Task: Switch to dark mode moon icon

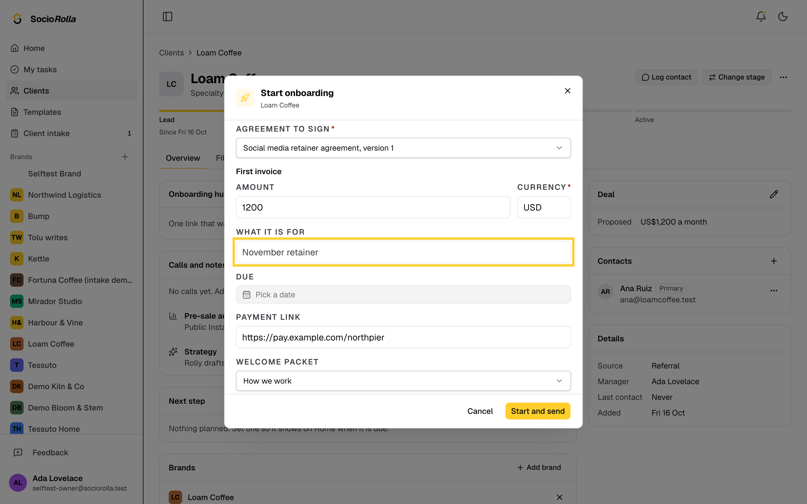Action: coord(783,16)
